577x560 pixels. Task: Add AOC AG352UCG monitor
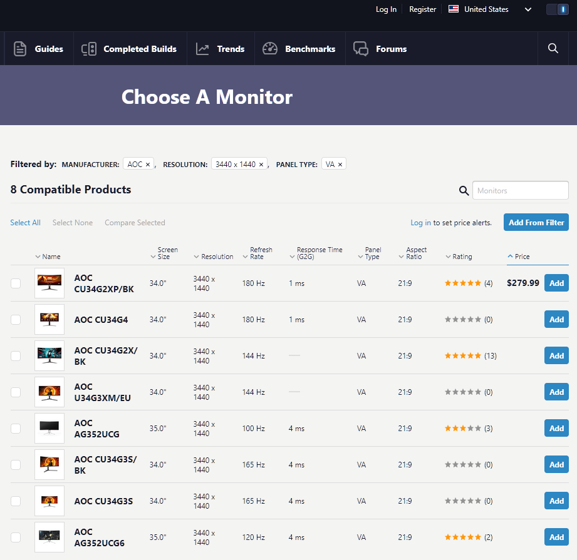point(556,428)
